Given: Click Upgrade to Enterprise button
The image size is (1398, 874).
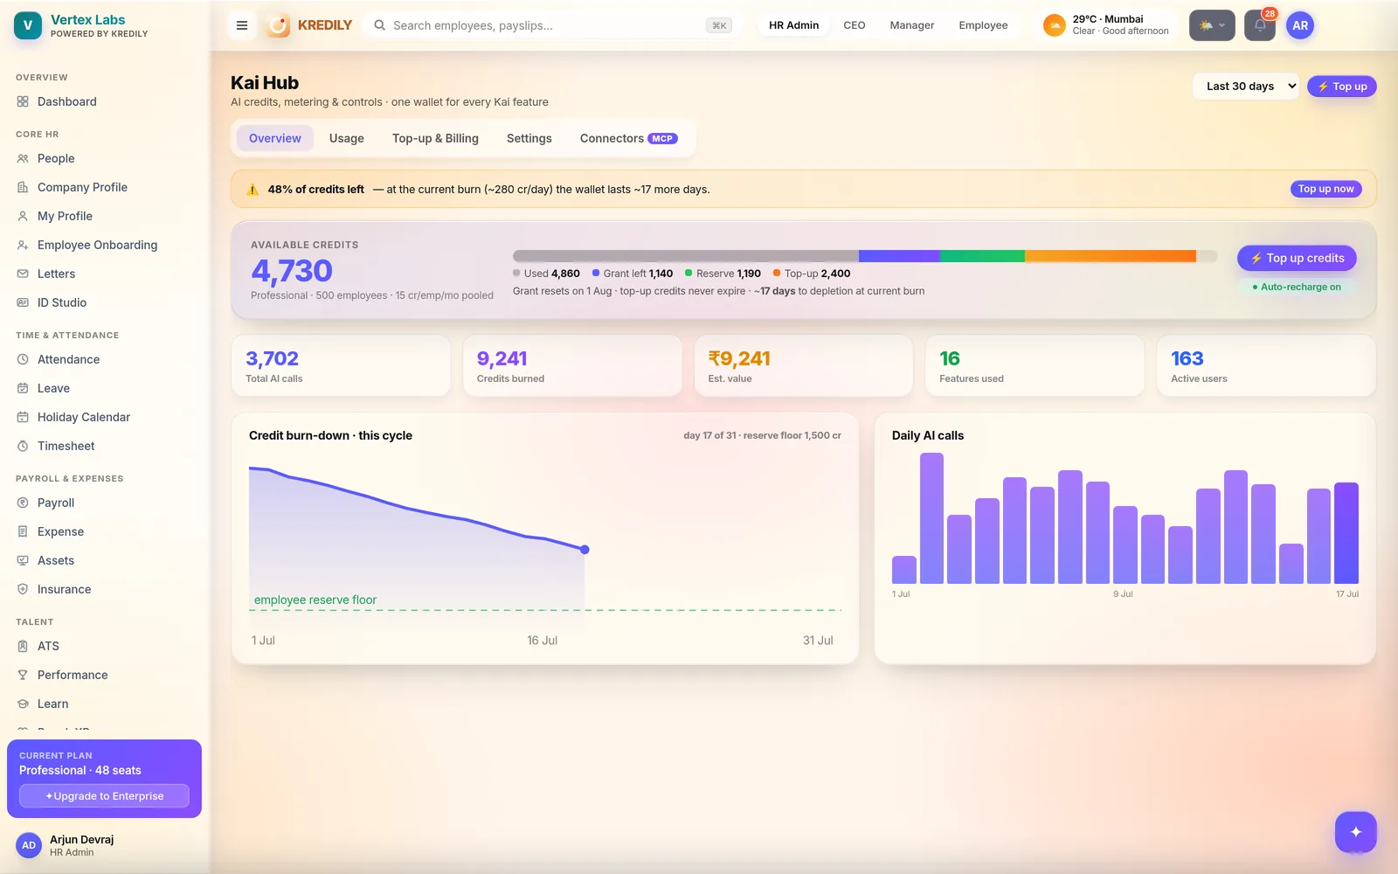Looking at the screenshot, I should tap(105, 796).
